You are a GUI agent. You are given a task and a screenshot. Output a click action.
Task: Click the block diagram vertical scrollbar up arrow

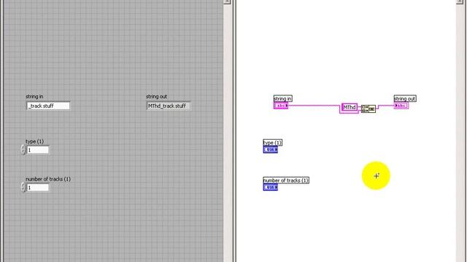coord(460,1)
